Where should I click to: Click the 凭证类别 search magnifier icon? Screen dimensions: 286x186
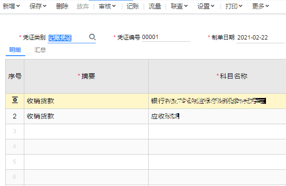92,37
